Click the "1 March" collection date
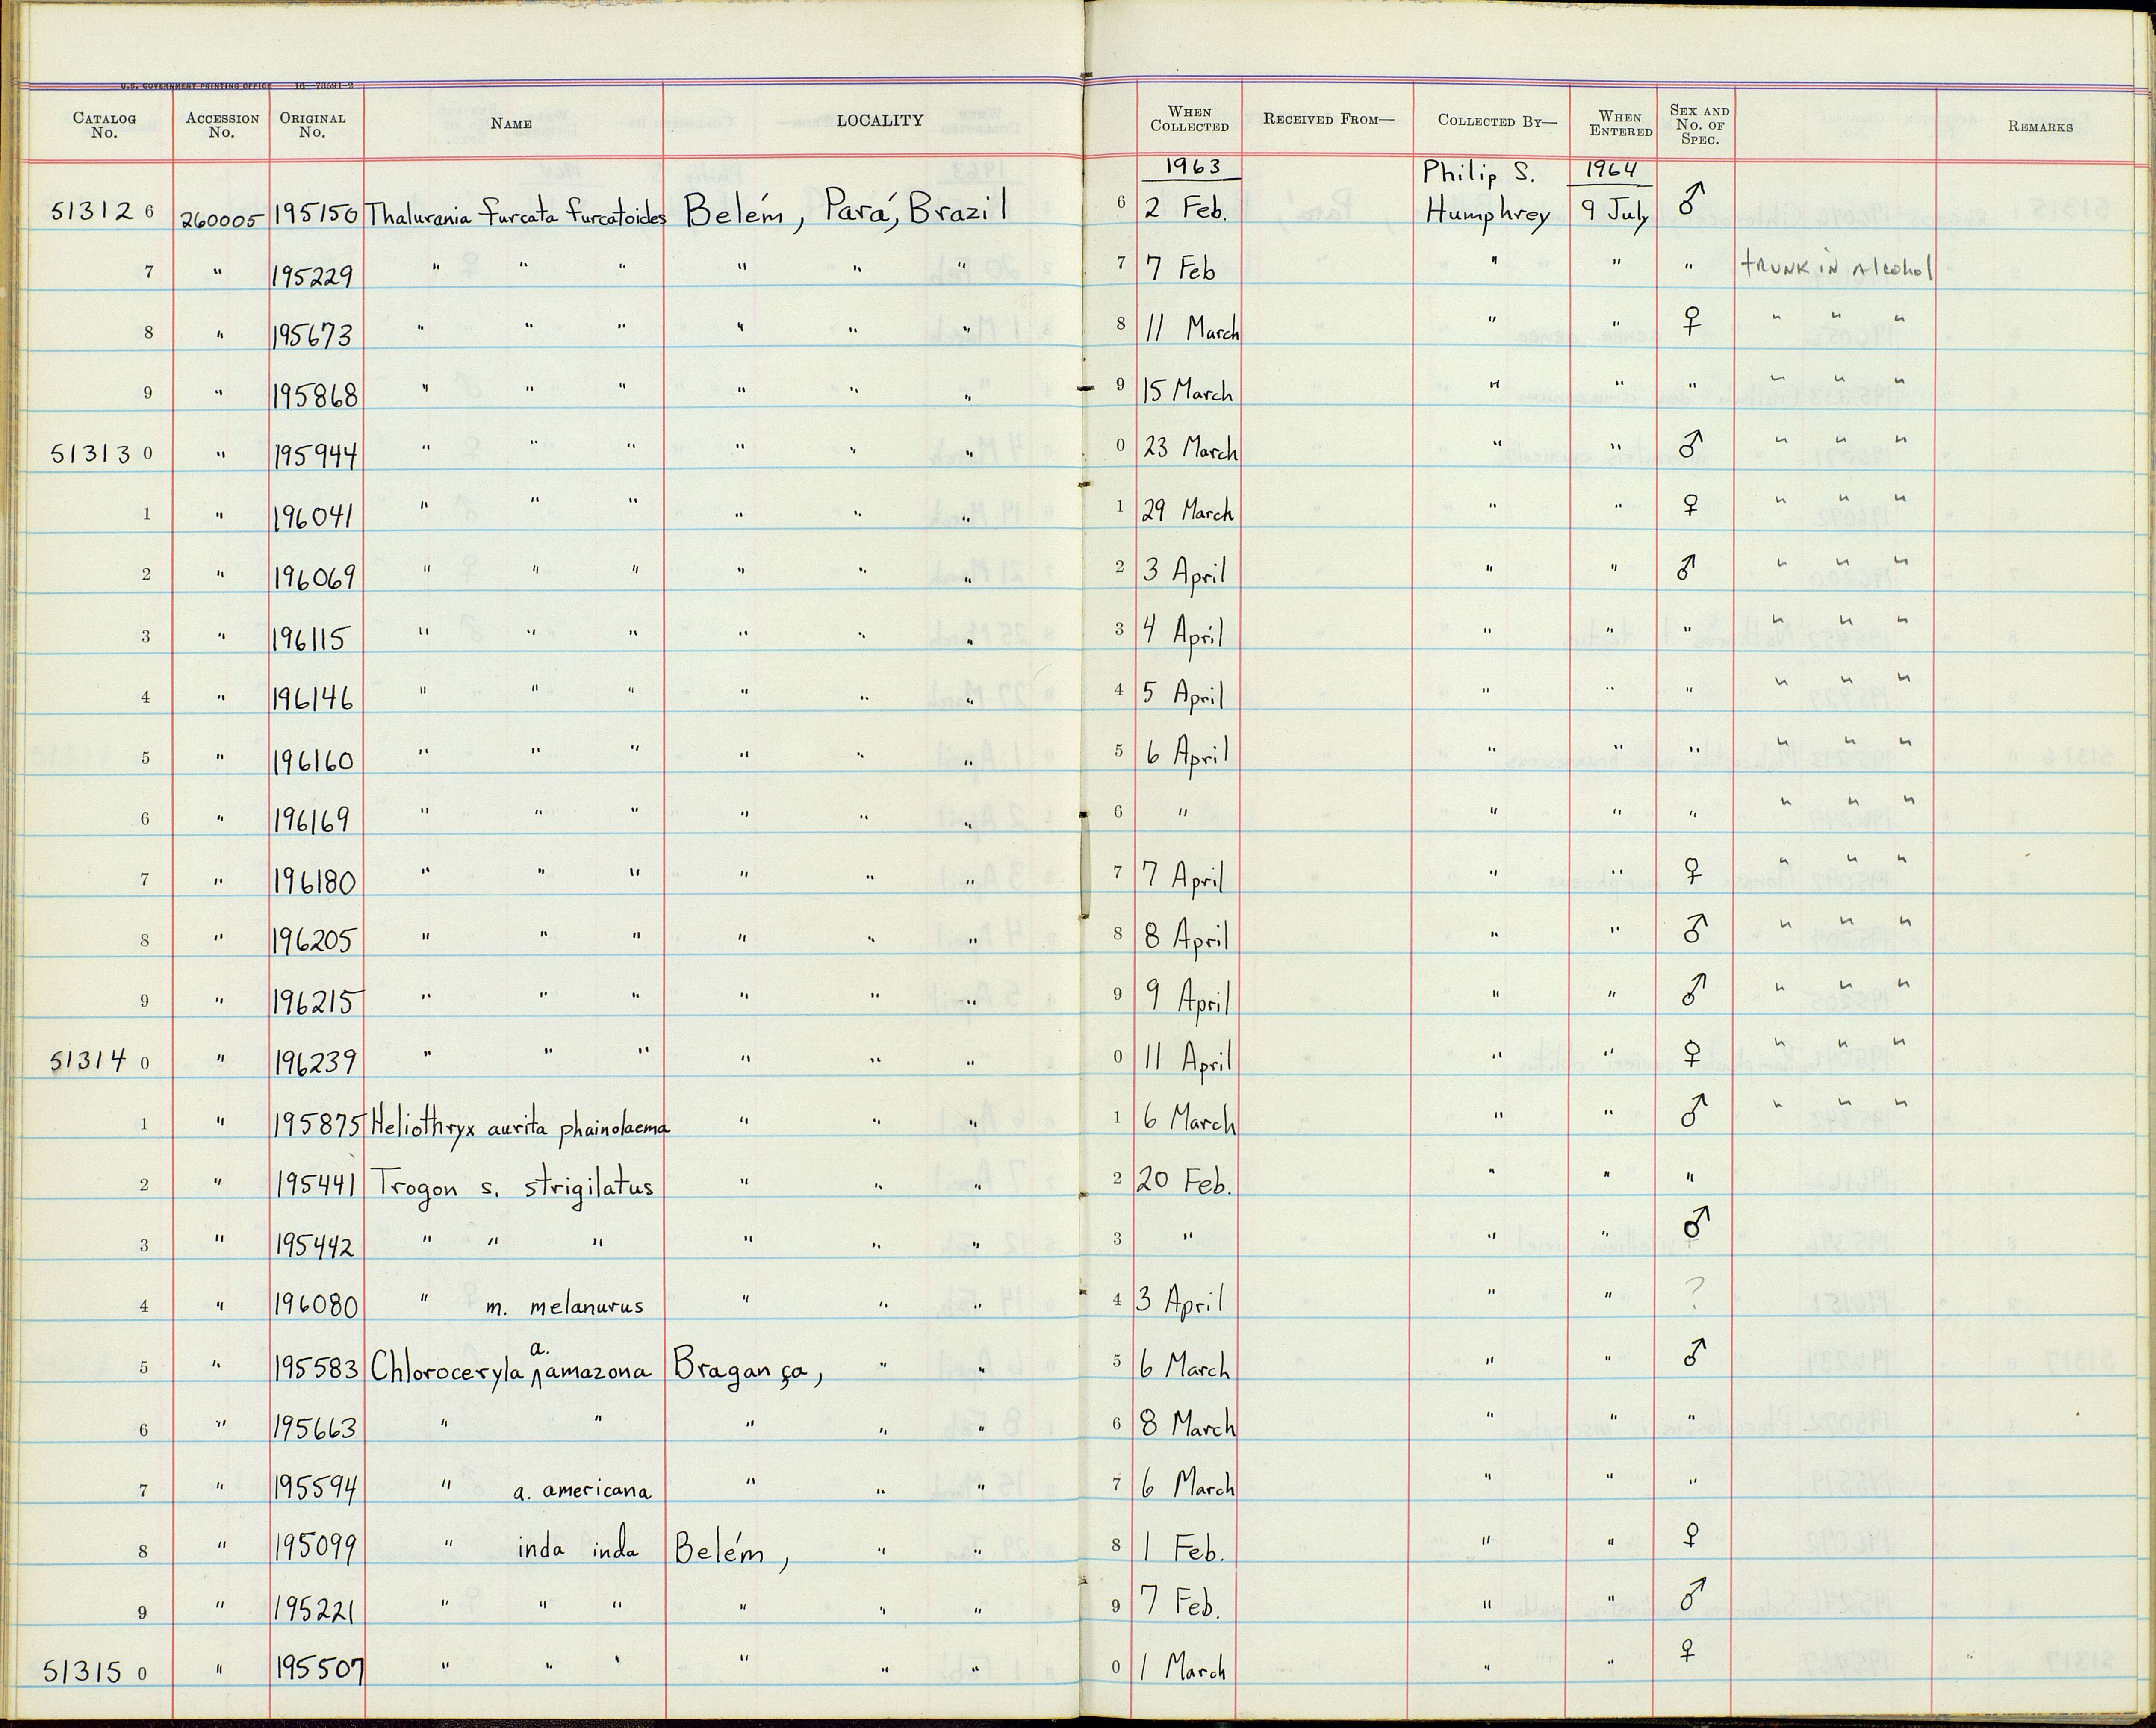Viewport: 2156px width, 1728px height. pos(1184,1668)
